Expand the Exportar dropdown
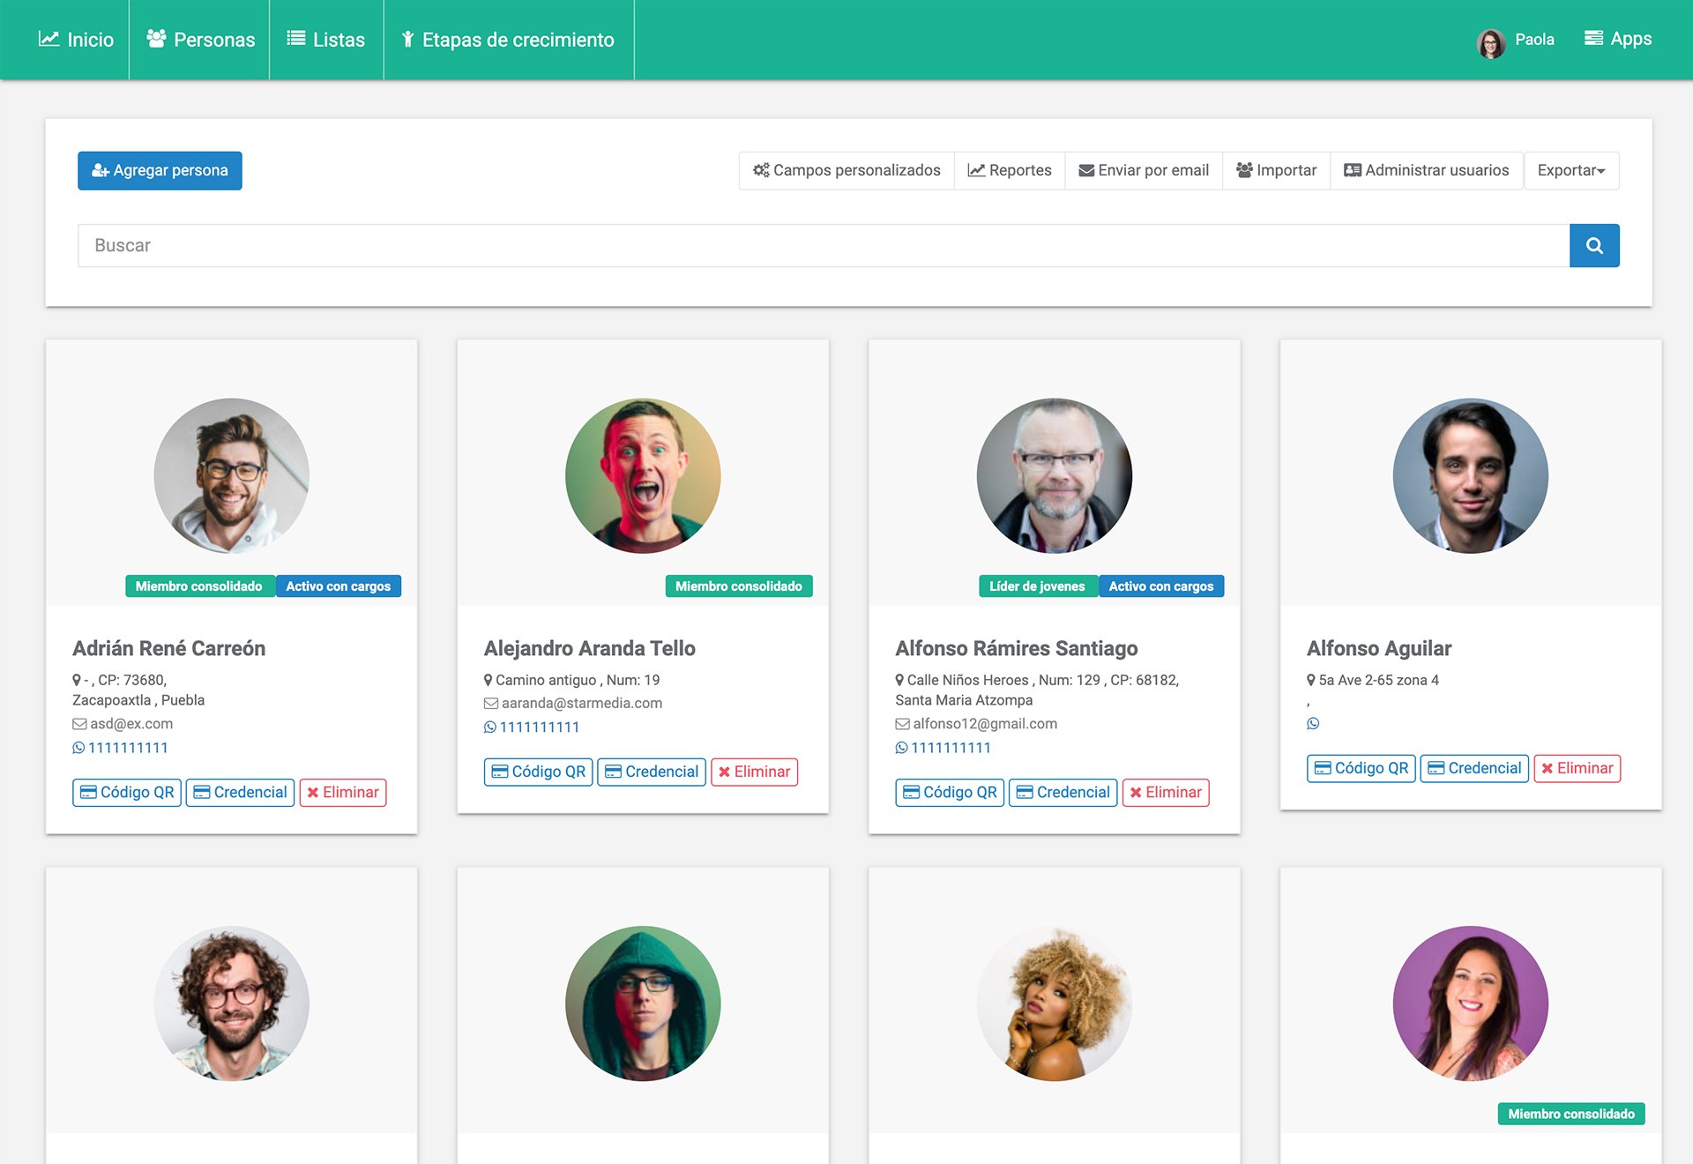The width and height of the screenshot is (1693, 1164). pos(1570,170)
